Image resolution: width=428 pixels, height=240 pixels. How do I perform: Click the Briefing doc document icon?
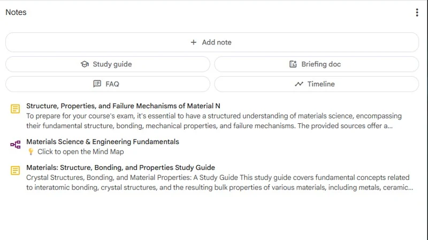coord(293,64)
